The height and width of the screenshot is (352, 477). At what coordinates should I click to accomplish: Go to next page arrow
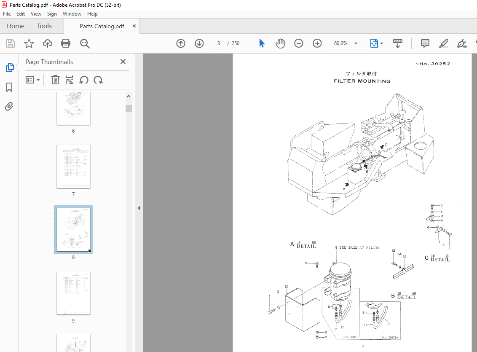[199, 43]
